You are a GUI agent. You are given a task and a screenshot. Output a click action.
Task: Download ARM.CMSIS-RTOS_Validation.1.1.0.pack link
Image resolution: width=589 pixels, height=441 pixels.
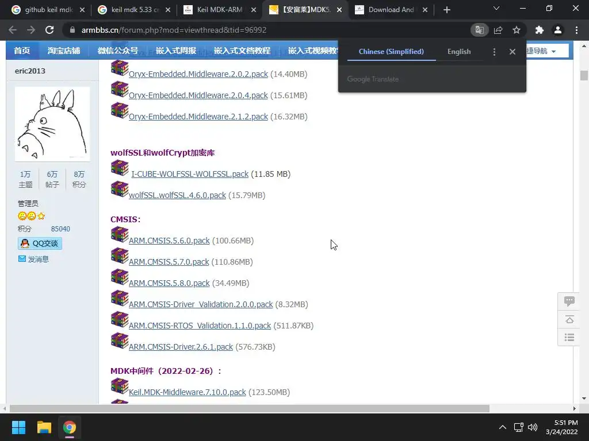click(x=200, y=326)
